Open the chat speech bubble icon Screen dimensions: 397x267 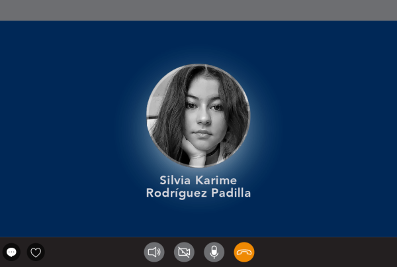pyautogui.click(x=11, y=252)
